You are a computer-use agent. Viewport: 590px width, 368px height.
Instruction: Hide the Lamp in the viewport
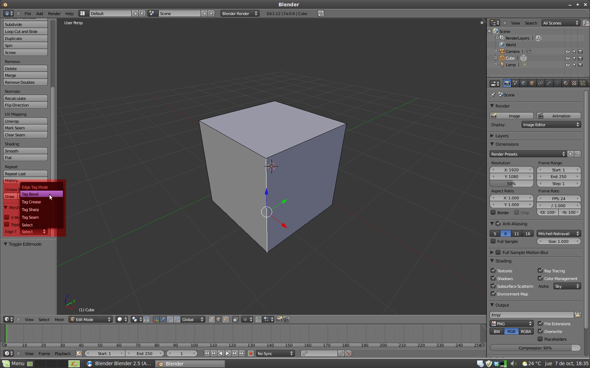568,65
